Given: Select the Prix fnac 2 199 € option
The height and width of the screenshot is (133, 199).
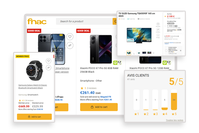Looking at the screenshot, I should [x=165, y=16].
